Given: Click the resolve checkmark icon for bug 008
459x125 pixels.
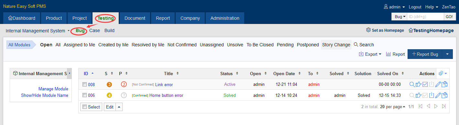Looking at the screenshot, I should pyautogui.click(x=425, y=85).
